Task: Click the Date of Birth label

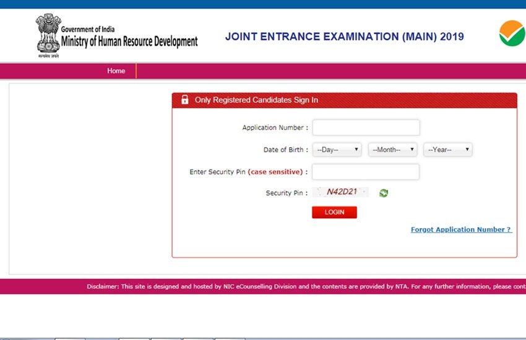Action: tap(285, 150)
